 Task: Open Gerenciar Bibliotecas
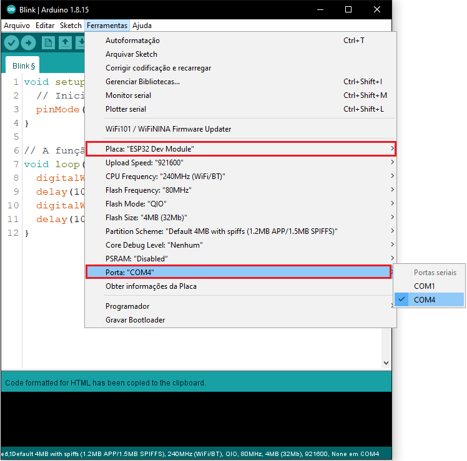coord(240,82)
